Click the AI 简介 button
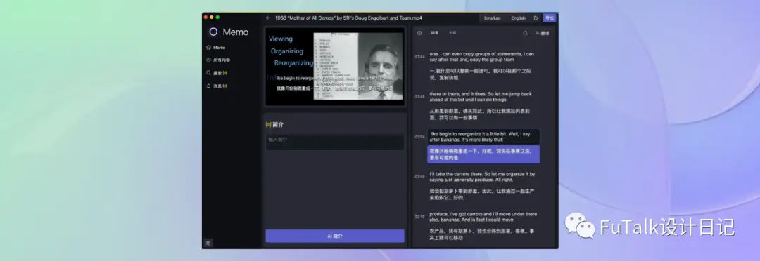 335,236
